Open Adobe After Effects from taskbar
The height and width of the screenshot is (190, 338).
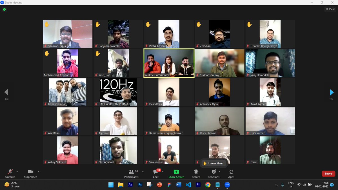[x=130, y=185]
